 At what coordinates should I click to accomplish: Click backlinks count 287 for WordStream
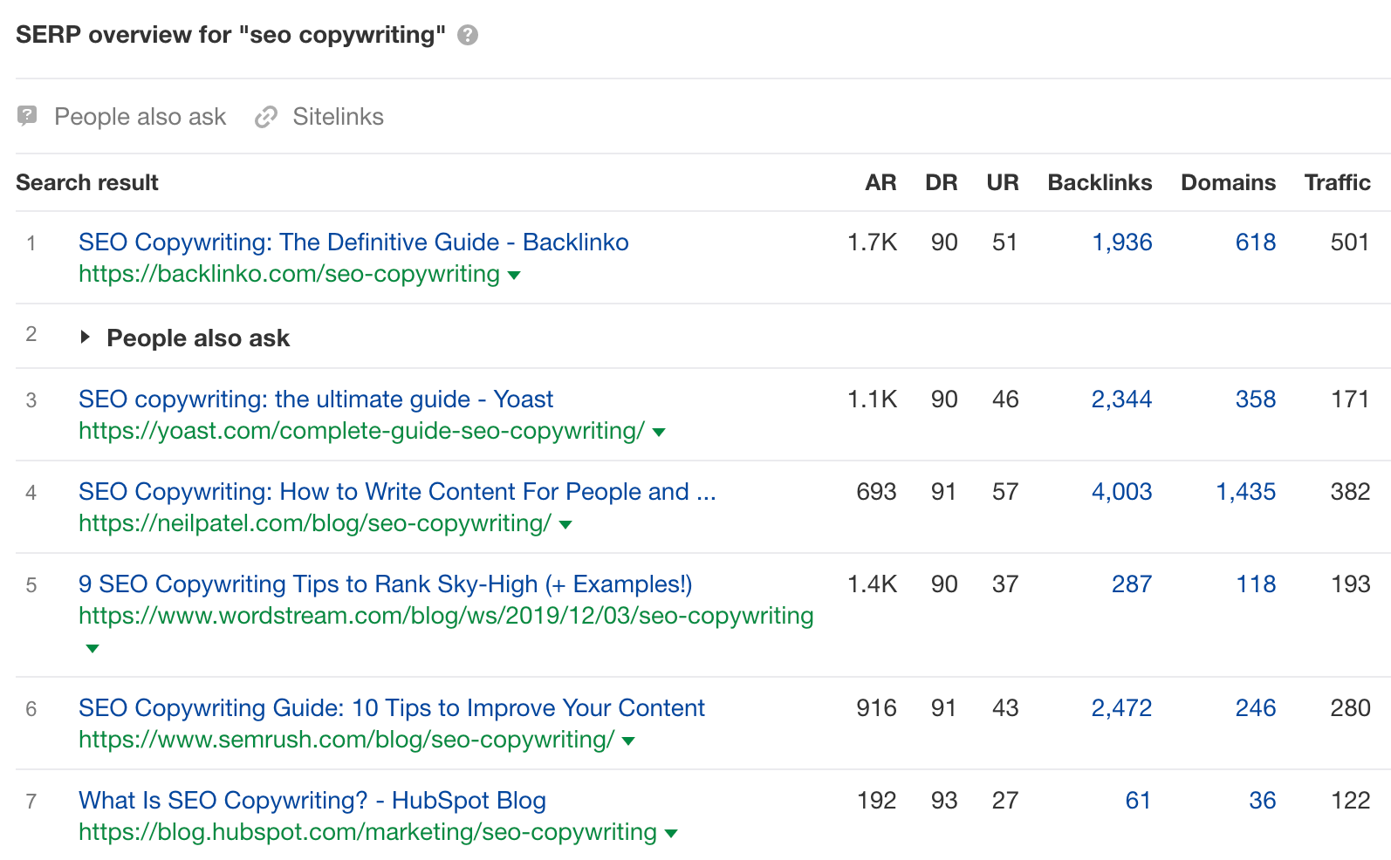pos(1132,584)
